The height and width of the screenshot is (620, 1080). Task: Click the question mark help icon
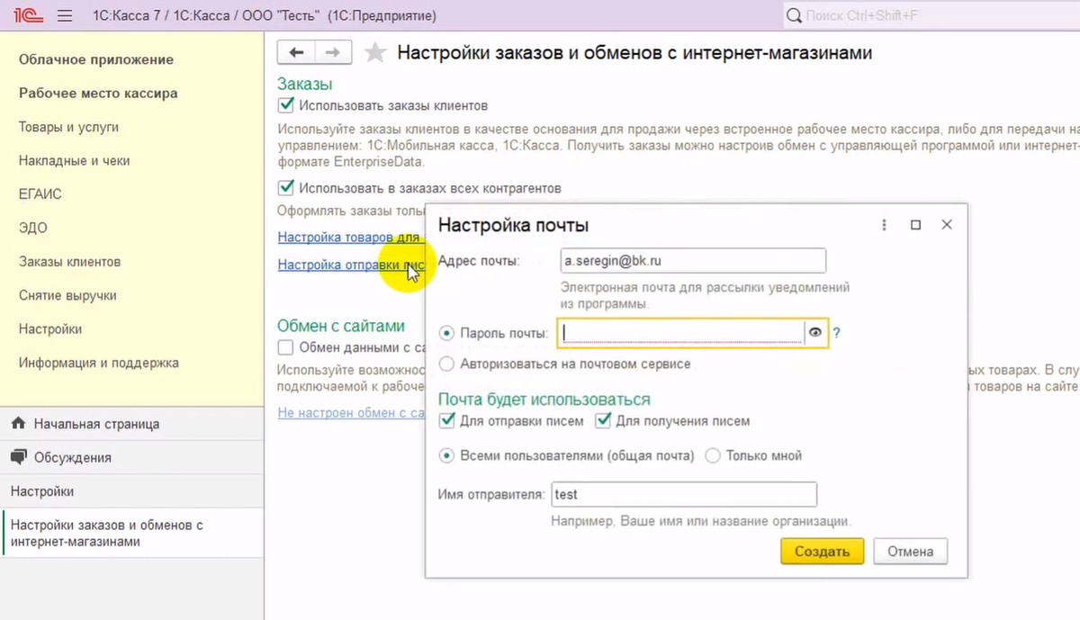[x=836, y=332]
